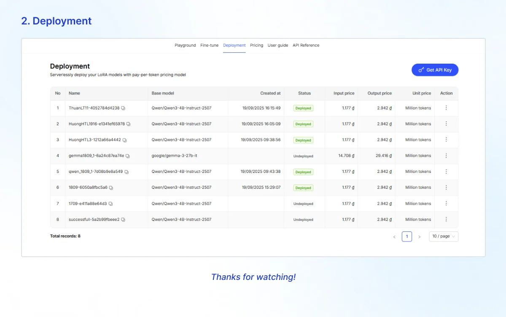Open the Fine-tune tab
The height and width of the screenshot is (317, 506).
tap(209, 45)
